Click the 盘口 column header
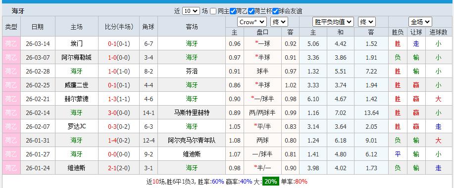 point(262,33)
